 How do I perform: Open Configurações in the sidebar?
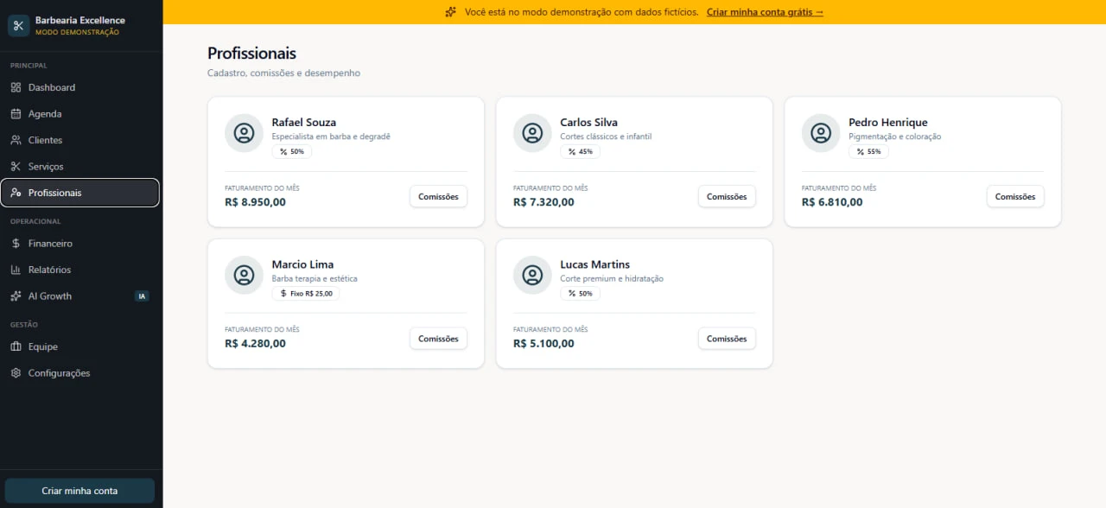pyautogui.click(x=80, y=373)
